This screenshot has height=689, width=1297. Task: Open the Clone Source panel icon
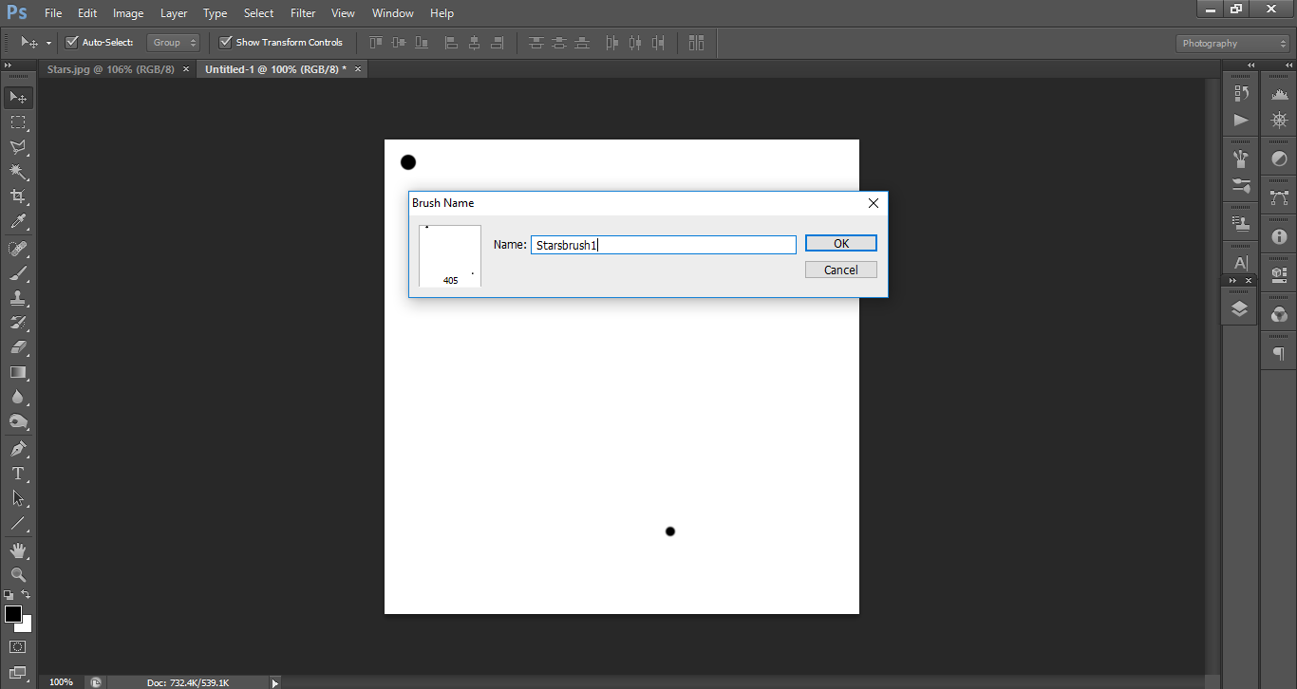(1241, 224)
